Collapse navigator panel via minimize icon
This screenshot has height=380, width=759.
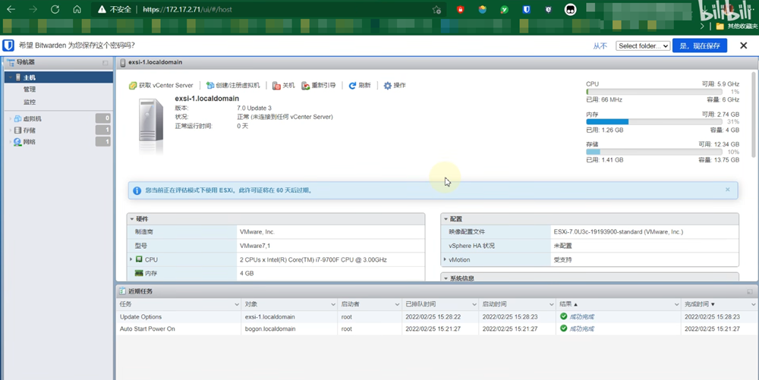coord(105,62)
